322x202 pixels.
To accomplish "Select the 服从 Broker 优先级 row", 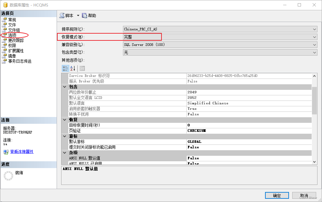I will tap(190, 81).
